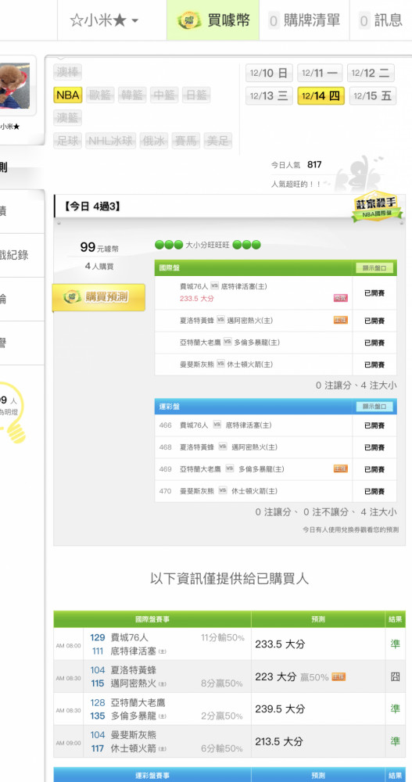This screenshot has height=782, width=412.
Task: Click the 運彩盤 468 夏洛特黃蜂 row
Action: tap(276, 447)
